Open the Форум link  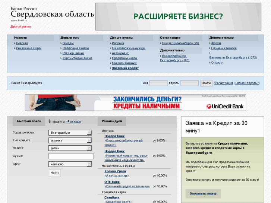click(x=216, y=43)
